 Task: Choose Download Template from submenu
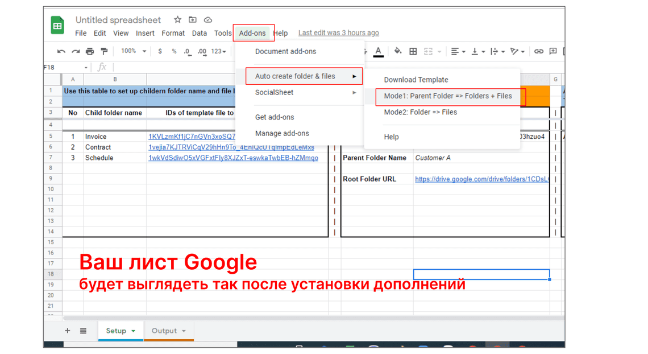click(416, 80)
